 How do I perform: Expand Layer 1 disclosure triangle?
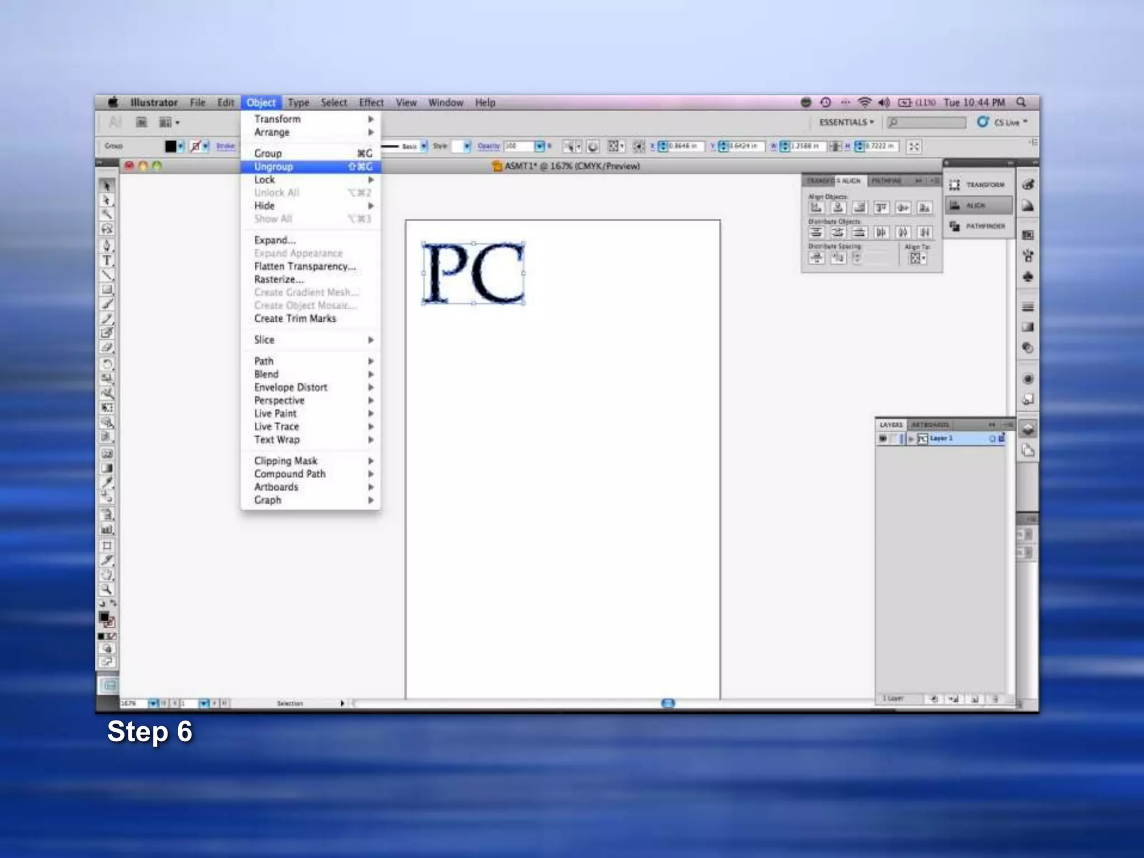[911, 439]
